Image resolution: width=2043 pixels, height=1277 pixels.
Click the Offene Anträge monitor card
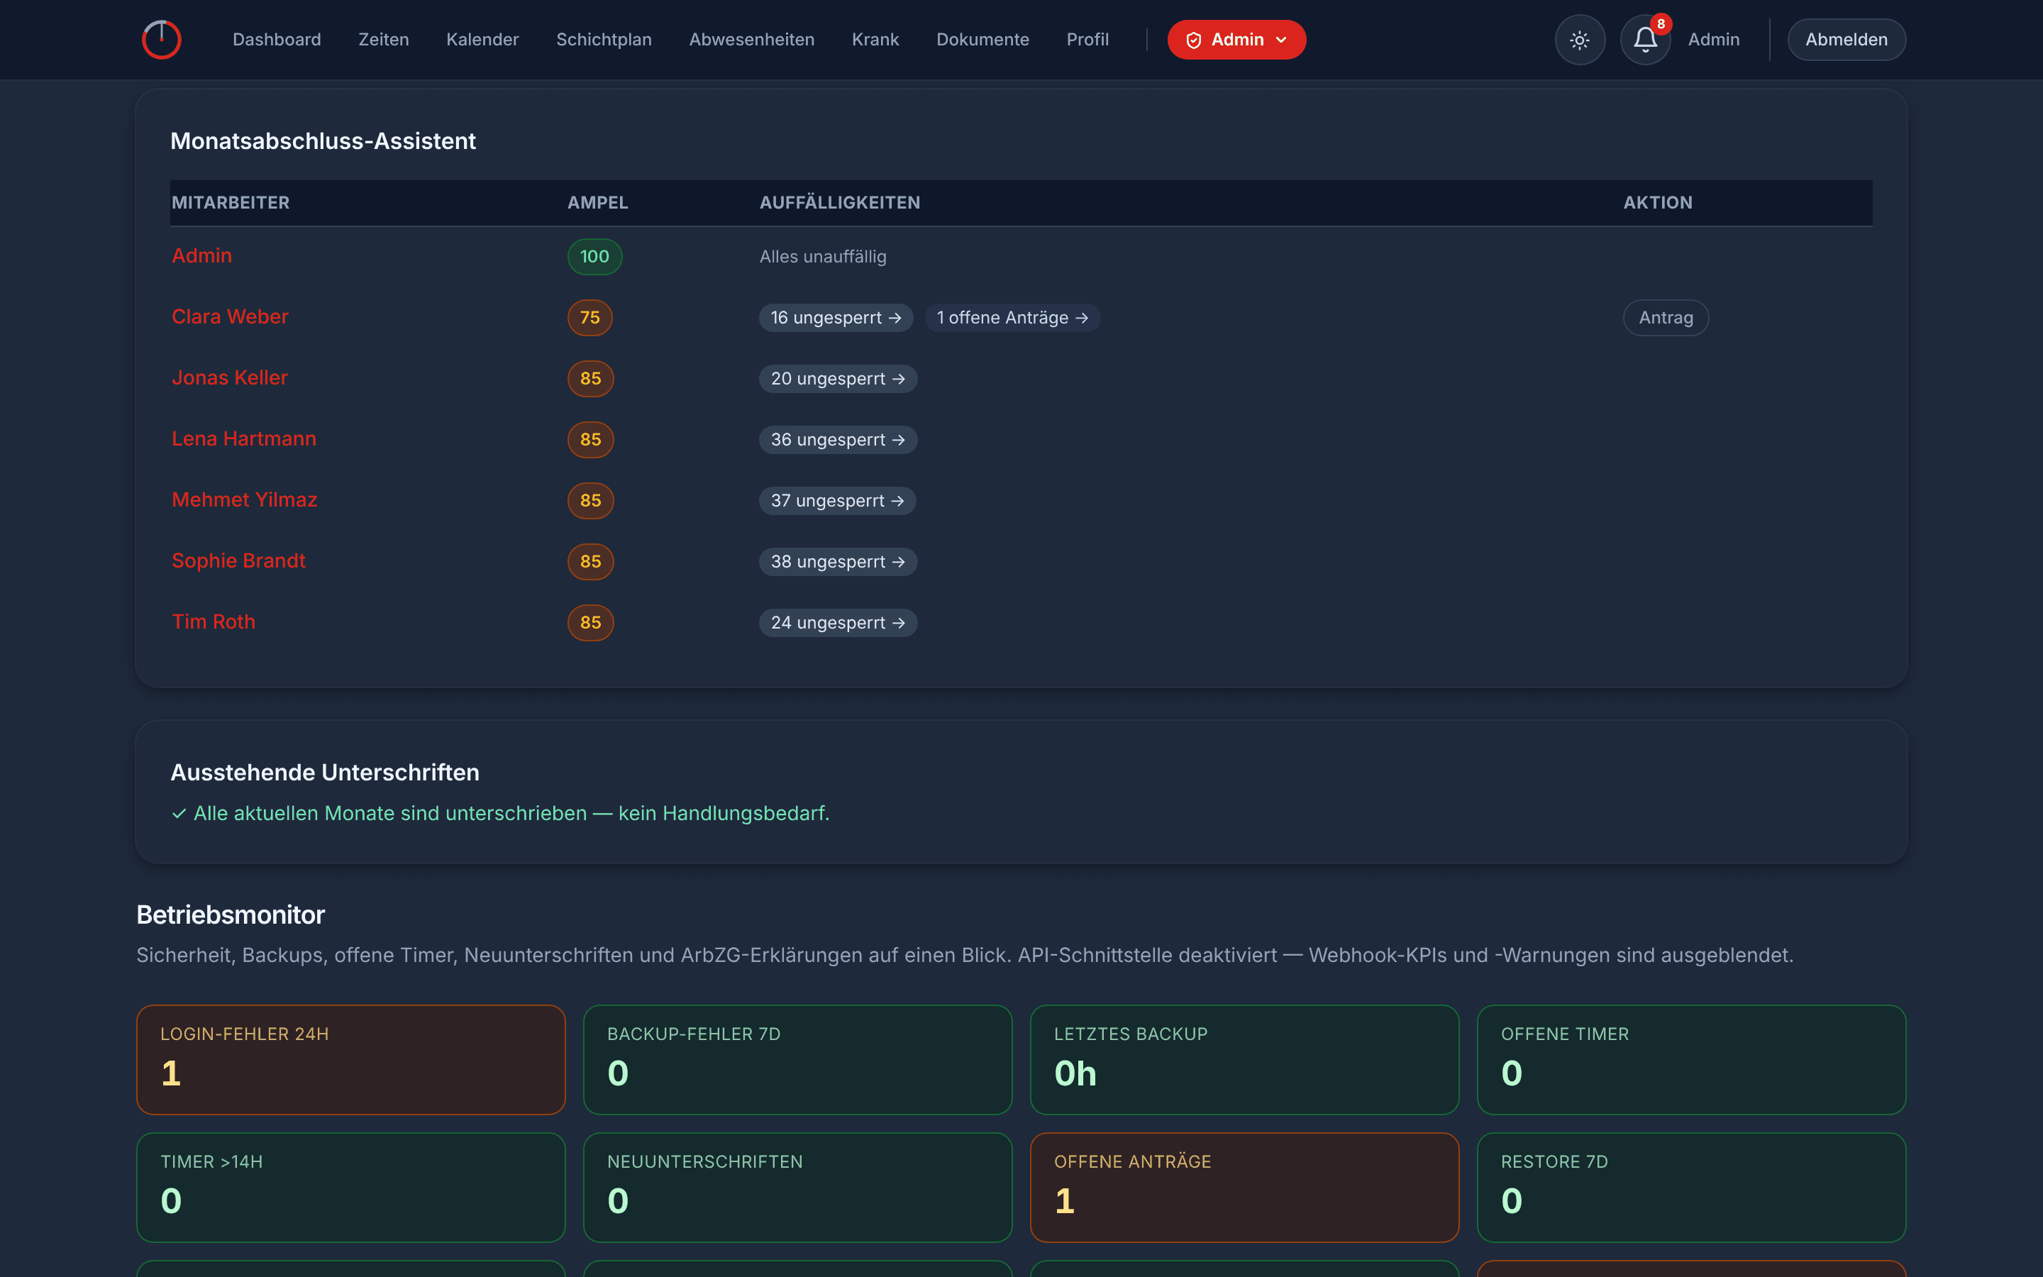point(1244,1187)
